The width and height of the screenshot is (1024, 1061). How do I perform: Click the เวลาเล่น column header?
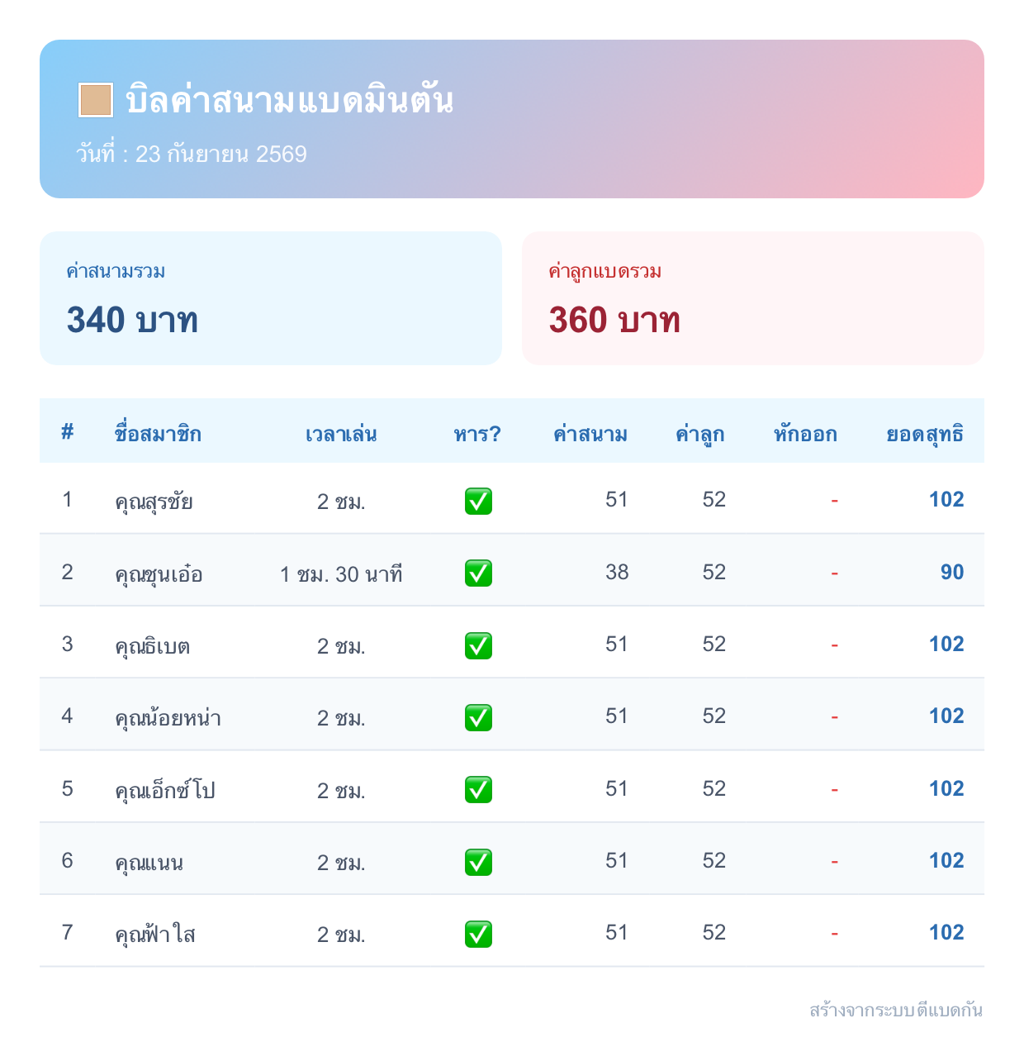pyautogui.click(x=341, y=434)
